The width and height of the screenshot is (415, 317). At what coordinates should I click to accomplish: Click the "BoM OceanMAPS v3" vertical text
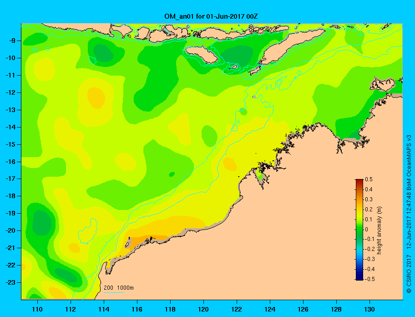(x=409, y=162)
